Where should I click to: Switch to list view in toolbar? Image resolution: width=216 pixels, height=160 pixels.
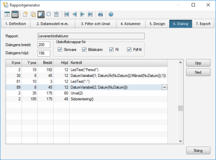7,14
